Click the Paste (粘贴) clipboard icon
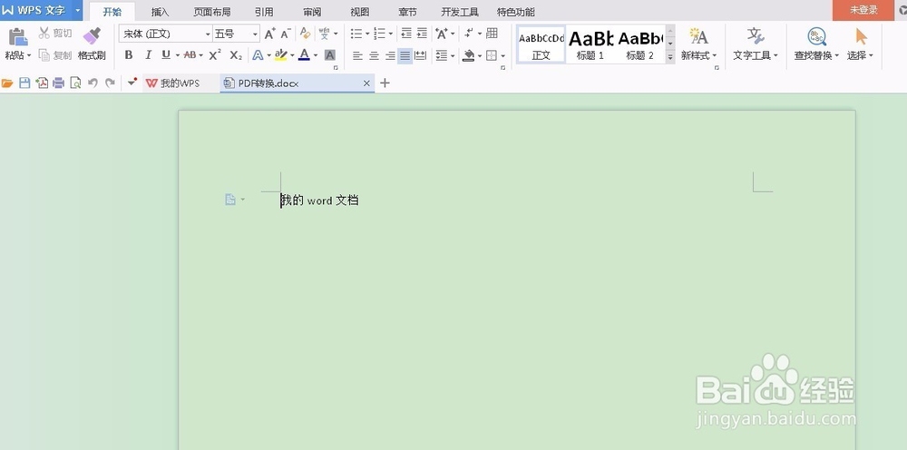The height and width of the screenshot is (450, 907). [18, 36]
